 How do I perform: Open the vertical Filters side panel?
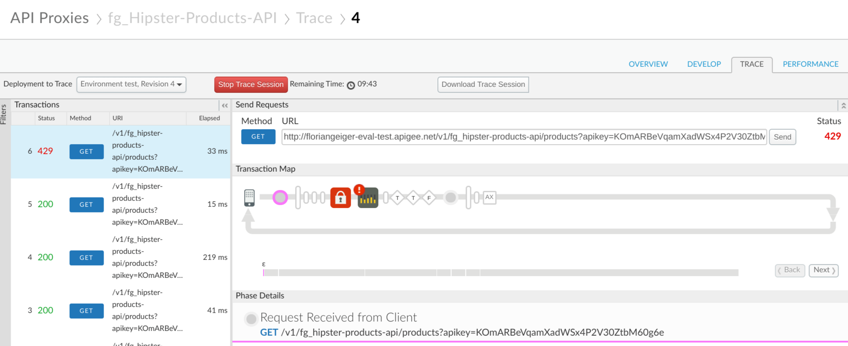point(4,114)
